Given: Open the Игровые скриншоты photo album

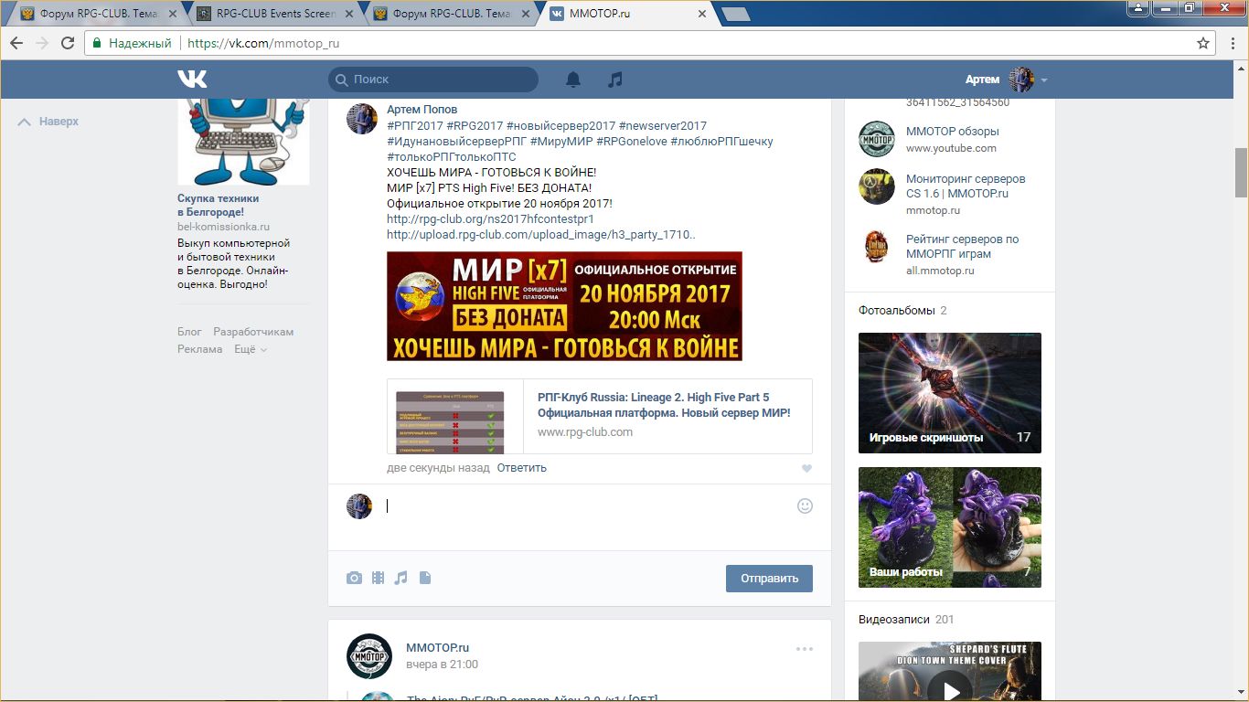Looking at the screenshot, I should click(x=950, y=393).
